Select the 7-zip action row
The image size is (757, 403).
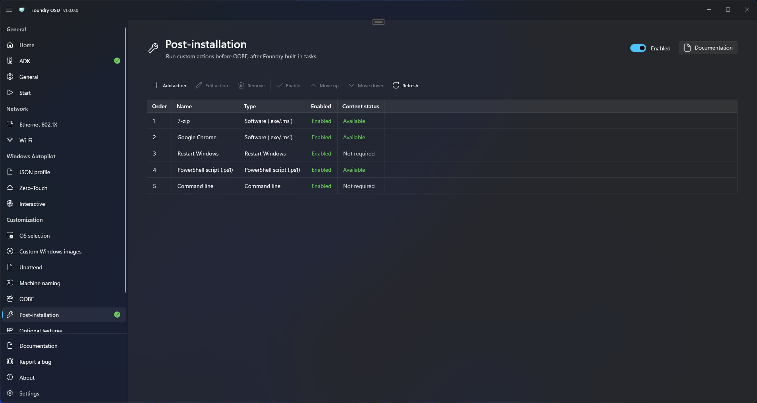442,121
